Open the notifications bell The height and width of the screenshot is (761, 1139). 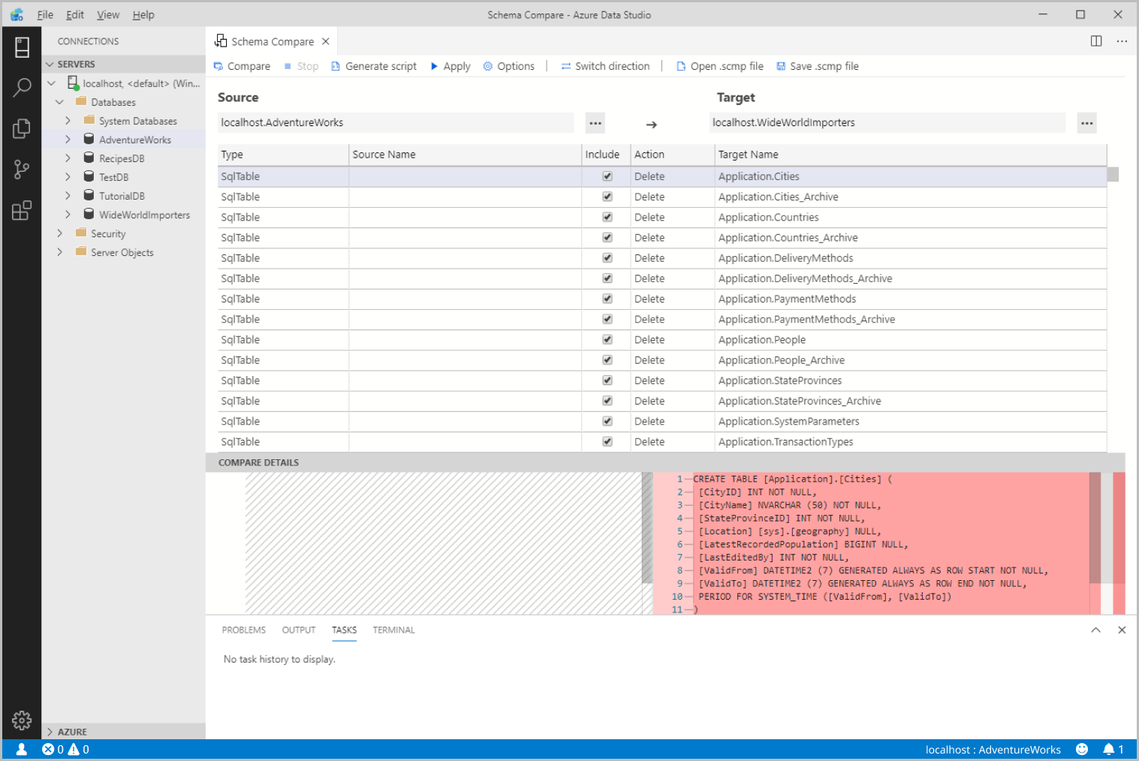(x=1113, y=749)
